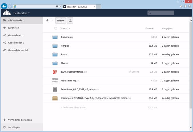Open ownCloudUserManual.pdf file
Image resolution: width=193 pixels, height=132 pixels.
(74, 72)
